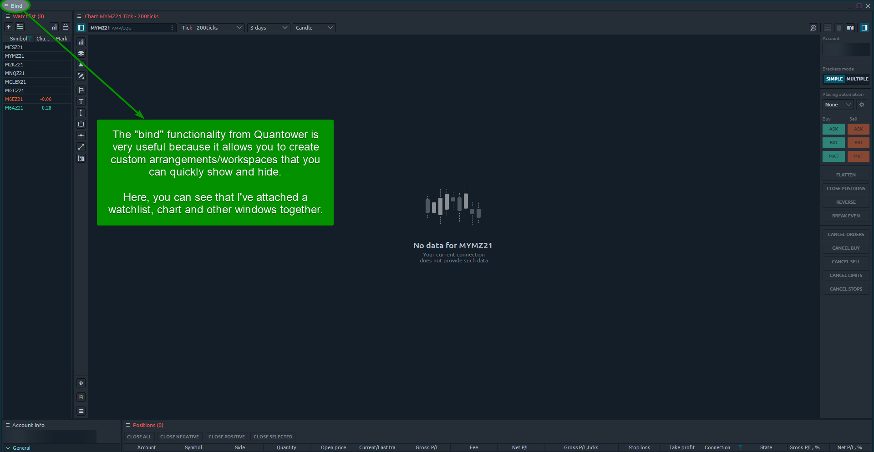
Task: Open the Account info panel hamburger menu
Action: pos(8,425)
